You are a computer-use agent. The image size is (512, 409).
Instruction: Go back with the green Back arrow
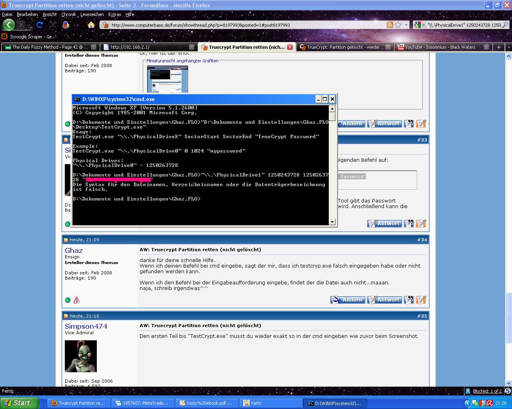(8, 25)
